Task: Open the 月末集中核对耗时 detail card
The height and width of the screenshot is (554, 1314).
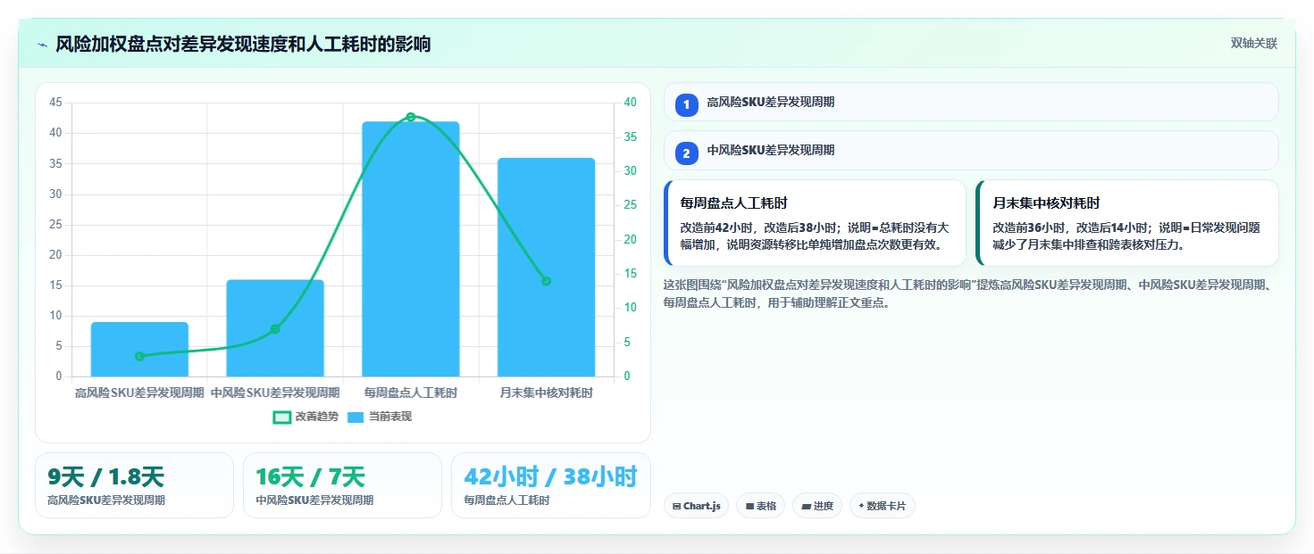Action: tap(1127, 223)
